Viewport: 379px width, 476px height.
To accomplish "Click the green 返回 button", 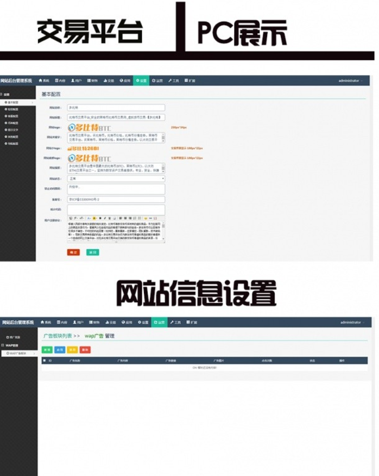I will tap(92, 252).
